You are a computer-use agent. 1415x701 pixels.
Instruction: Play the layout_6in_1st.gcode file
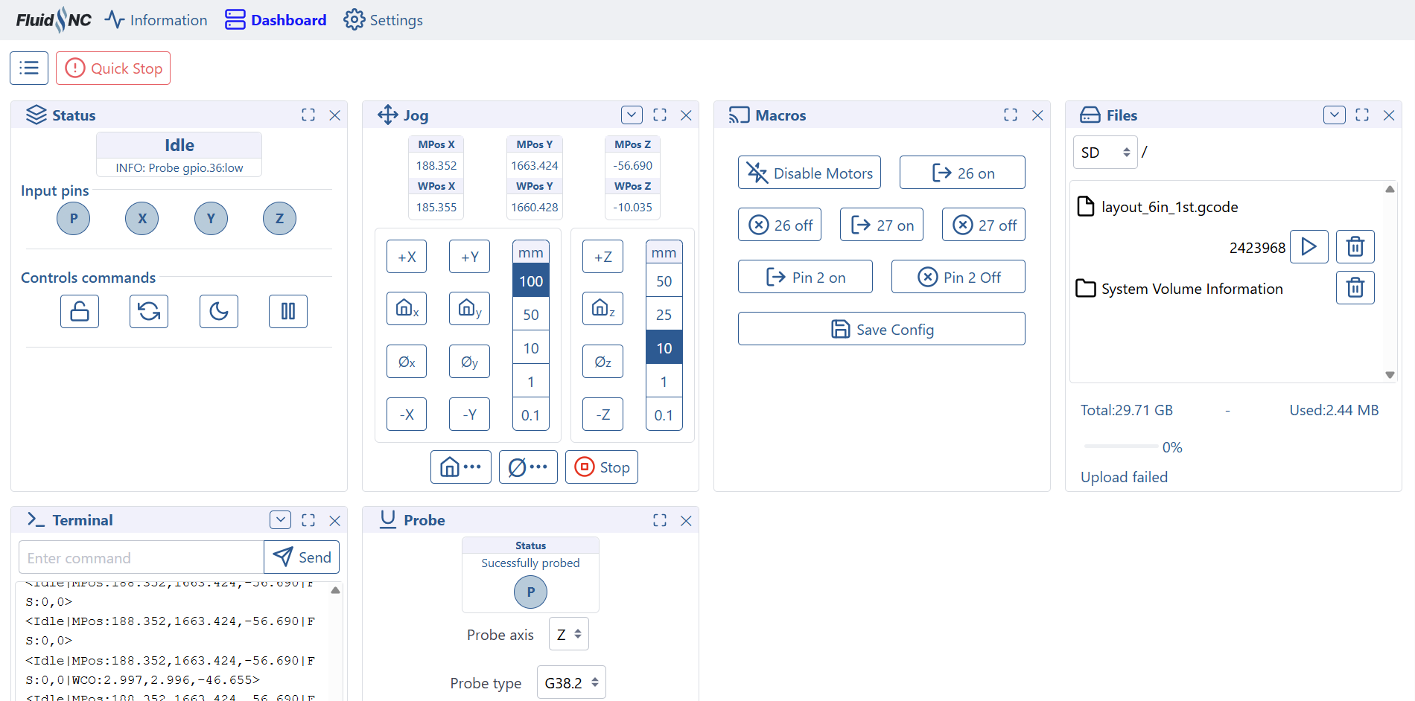[1309, 246]
